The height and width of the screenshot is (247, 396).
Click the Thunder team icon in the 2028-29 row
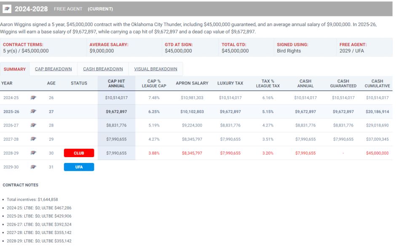point(33,153)
